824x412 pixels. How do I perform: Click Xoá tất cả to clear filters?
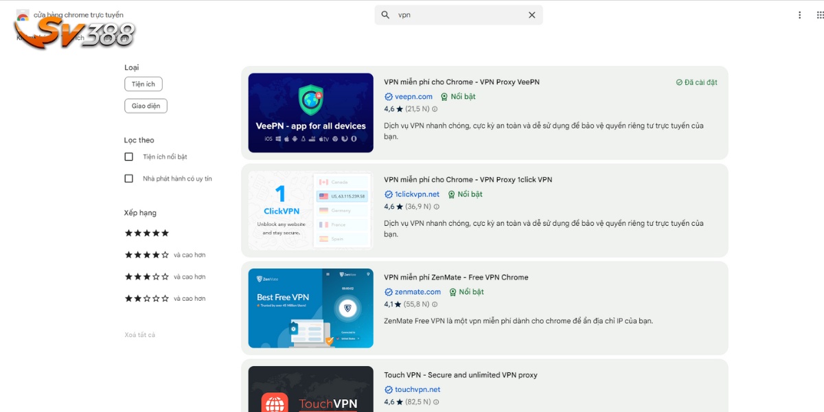pyautogui.click(x=139, y=335)
